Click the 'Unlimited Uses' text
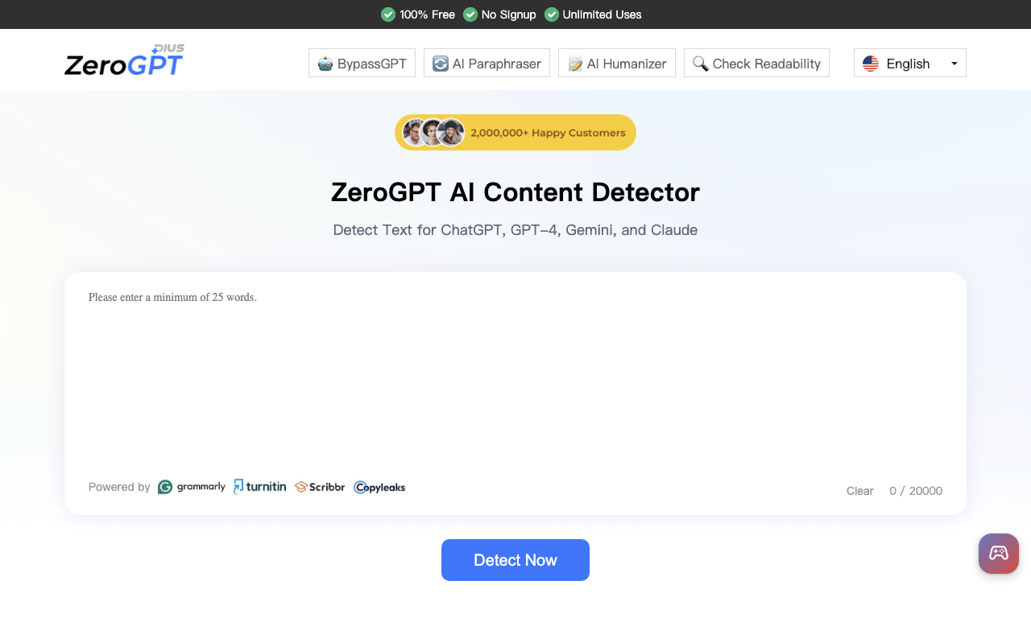 (602, 14)
